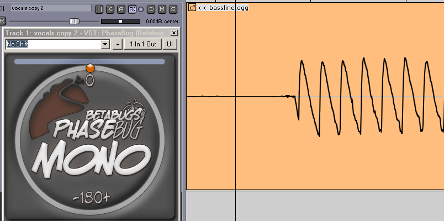Arm record with the R button

pos(2,21)
